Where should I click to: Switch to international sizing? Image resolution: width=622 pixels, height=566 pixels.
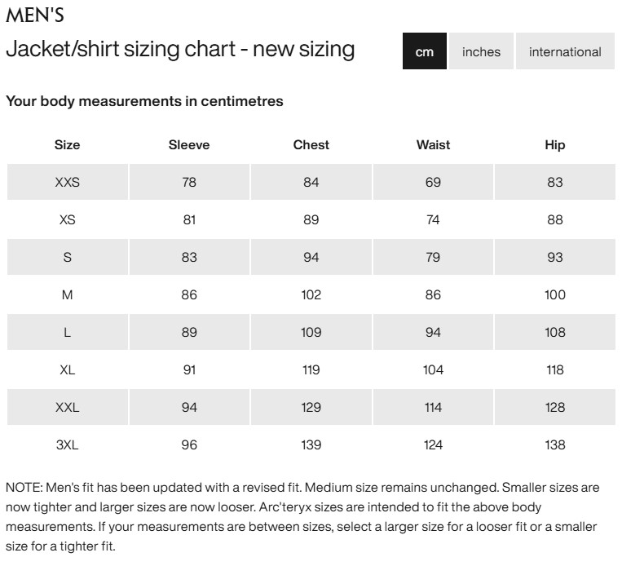pos(565,51)
